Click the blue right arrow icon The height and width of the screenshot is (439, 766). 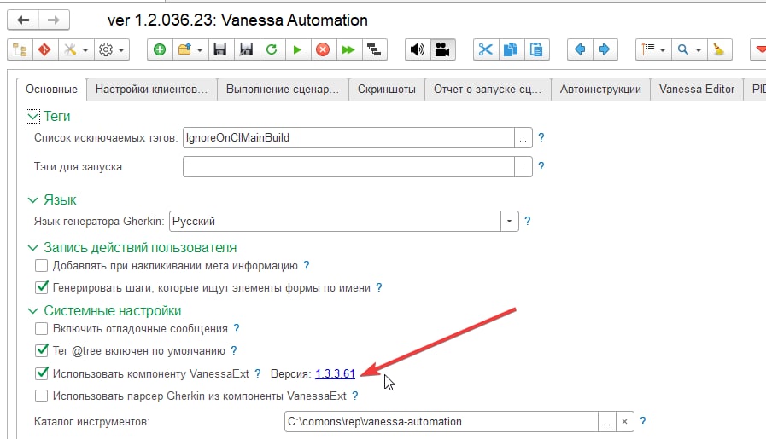605,49
